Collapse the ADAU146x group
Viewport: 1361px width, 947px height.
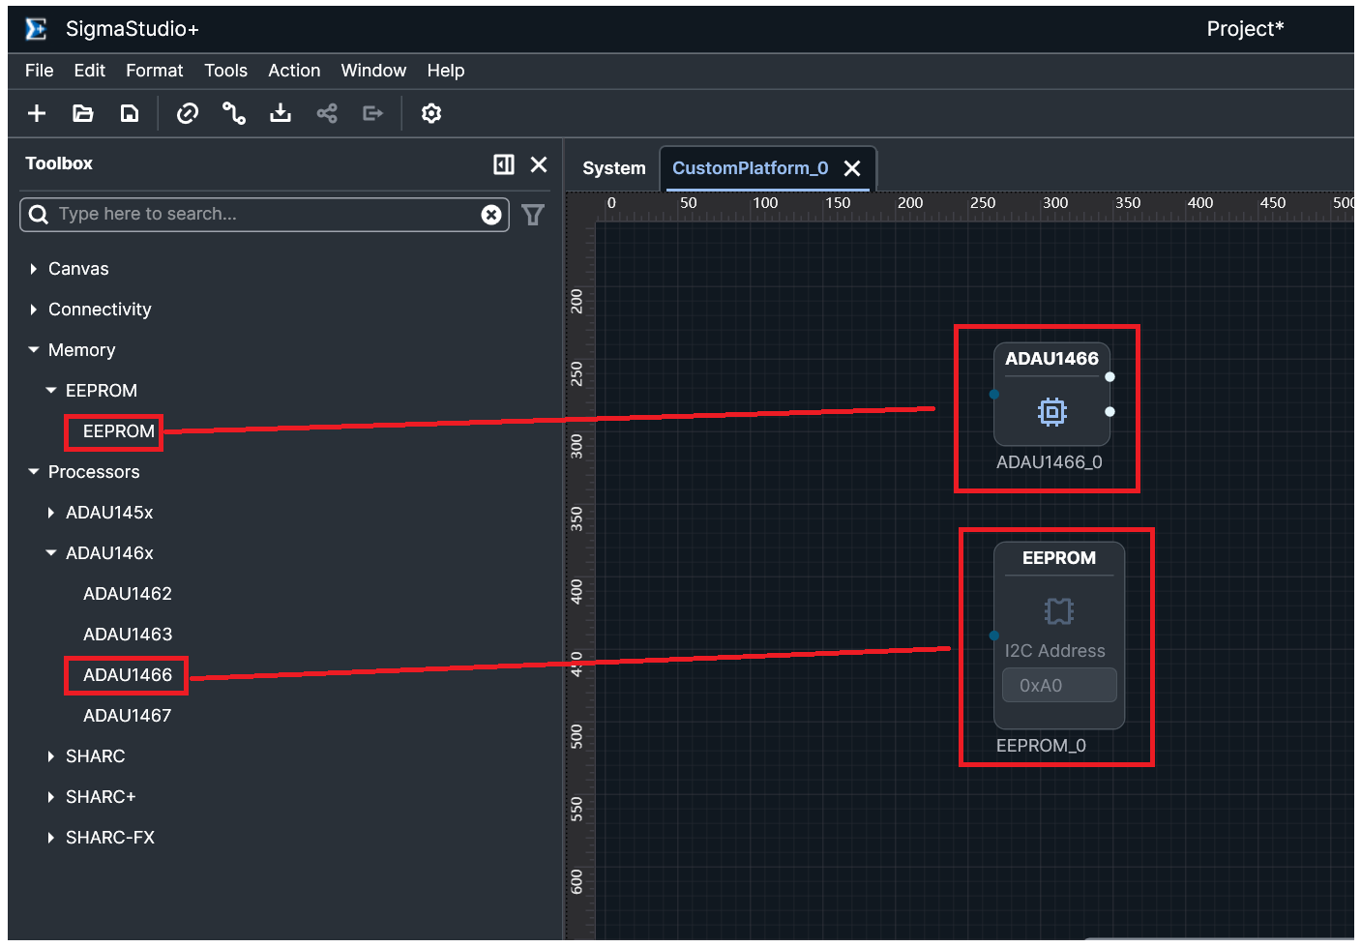click(x=51, y=553)
